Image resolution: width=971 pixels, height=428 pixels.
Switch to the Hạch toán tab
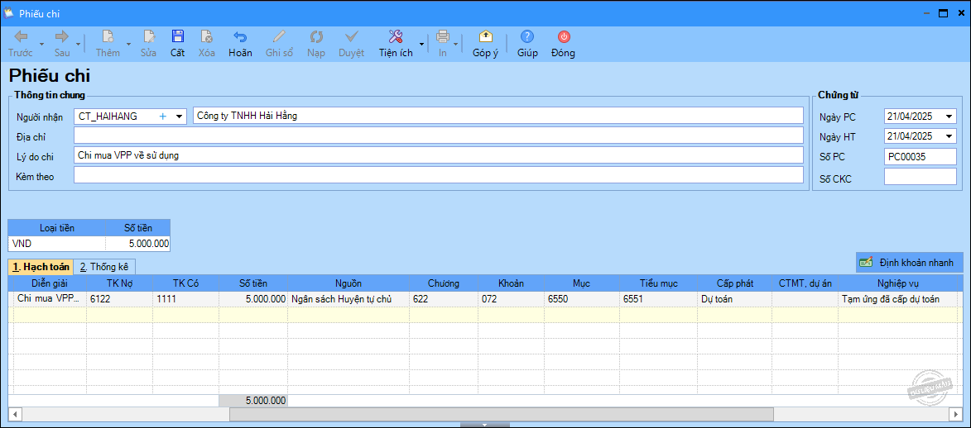tap(41, 267)
